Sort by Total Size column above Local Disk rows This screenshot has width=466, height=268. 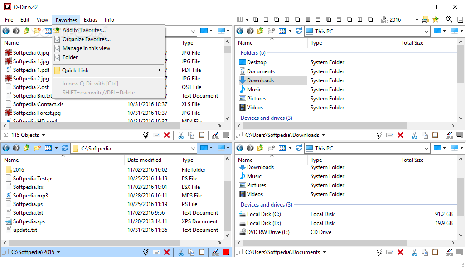(427, 160)
